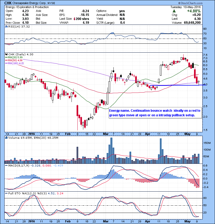Viewport: 215px width, 224px height.
Task: Click the Volume panel bar-chart icon
Action: [x=6, y=138]
